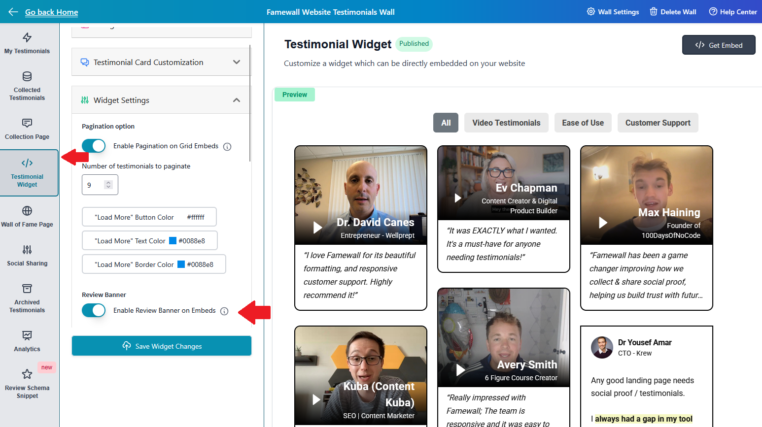Go to Collection Page in sidebar
Viewport: 762px width, 427px height.
pos(27,129)
